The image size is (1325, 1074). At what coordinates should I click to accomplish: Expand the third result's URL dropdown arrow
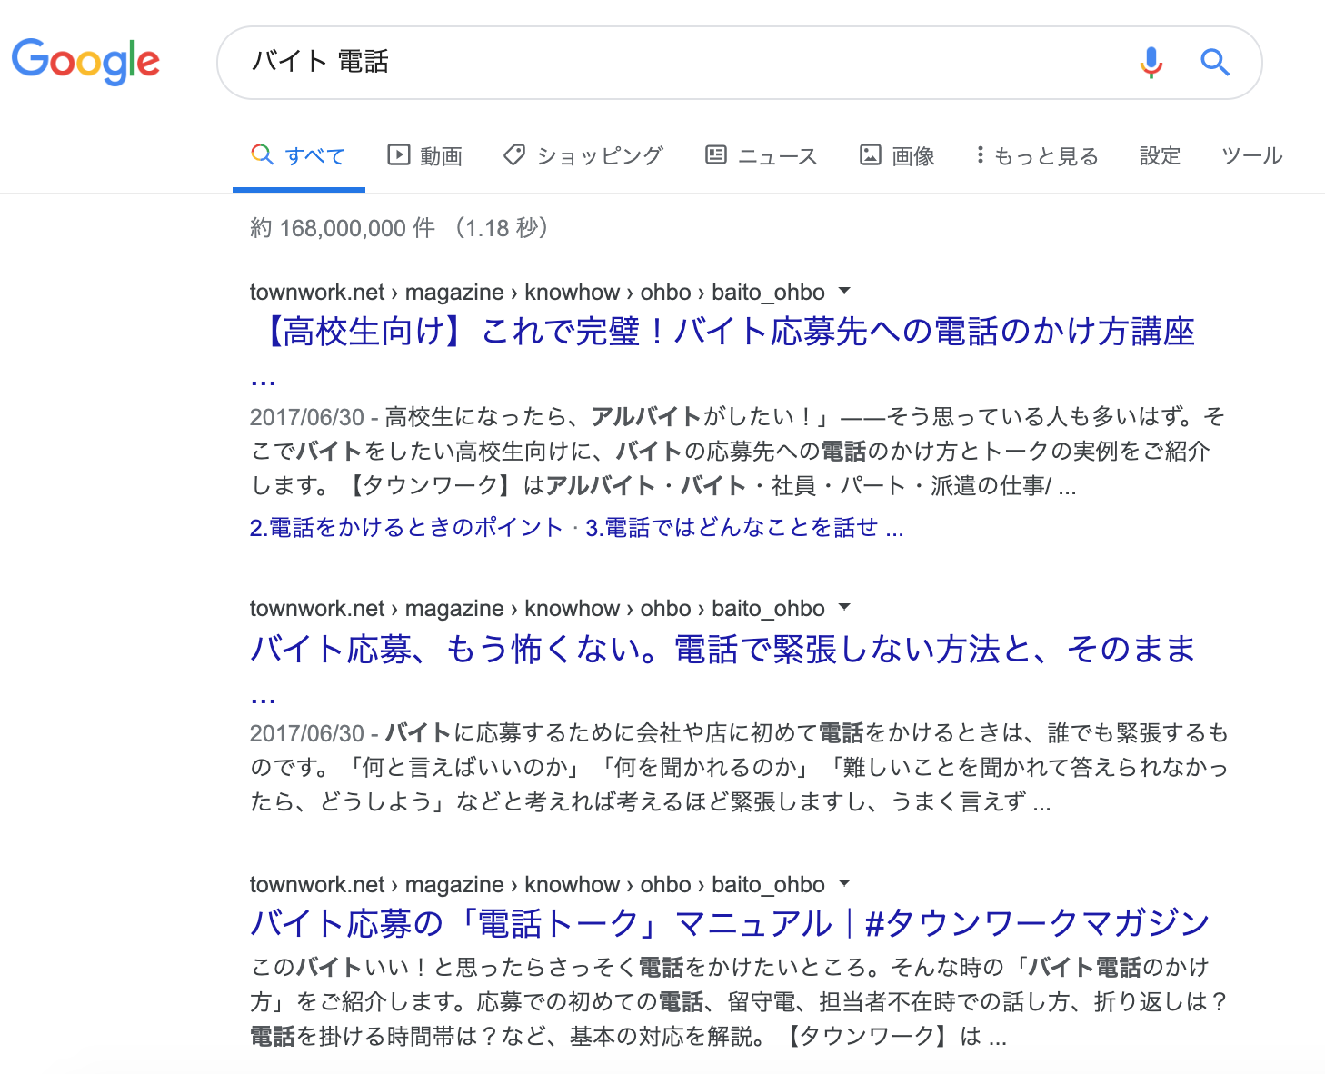coord(844,884)
